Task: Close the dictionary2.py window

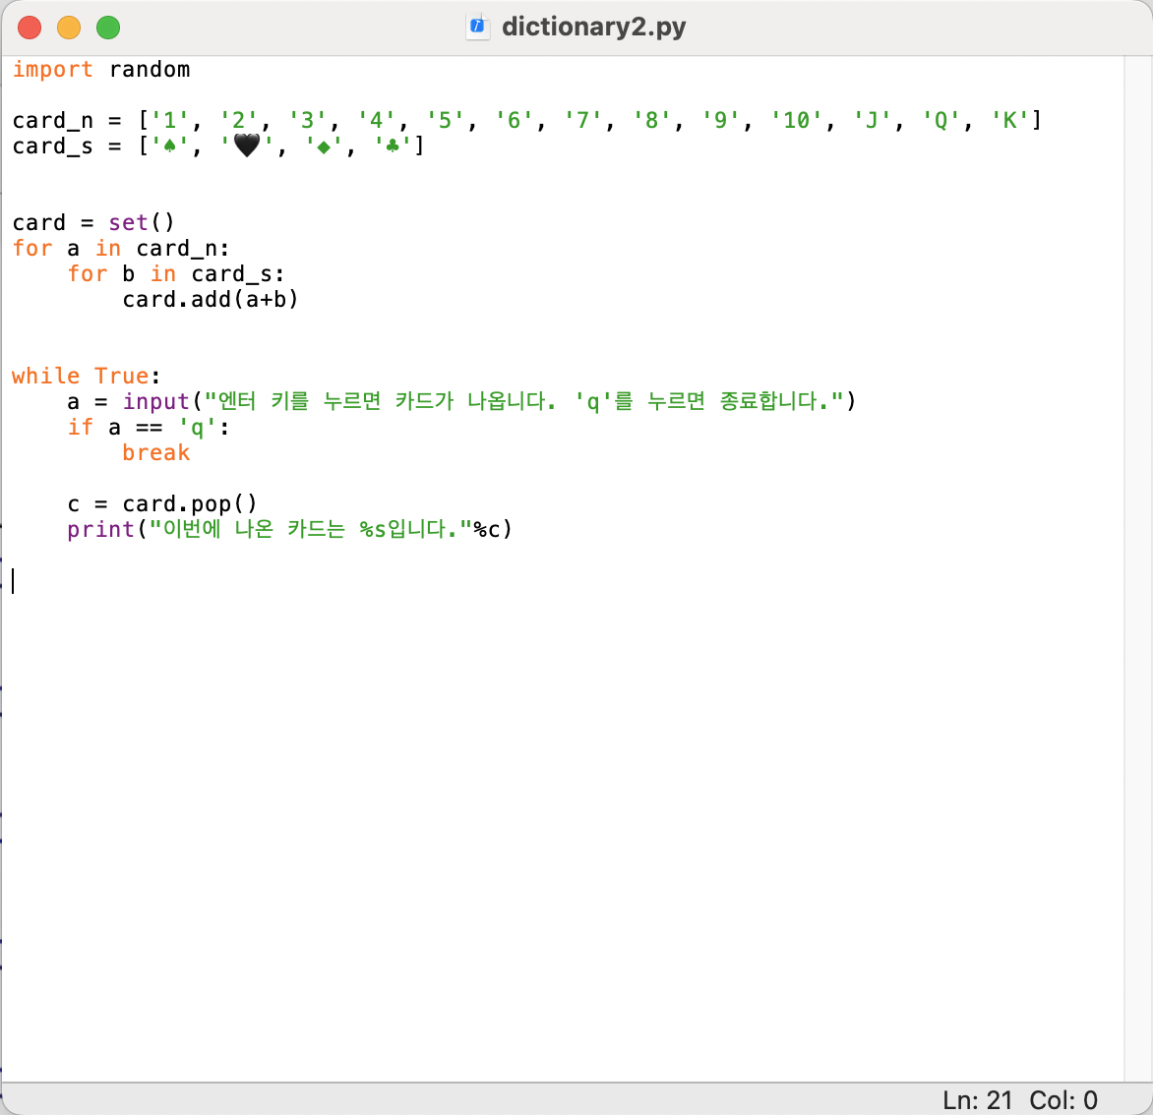Action: coord(30,28)
